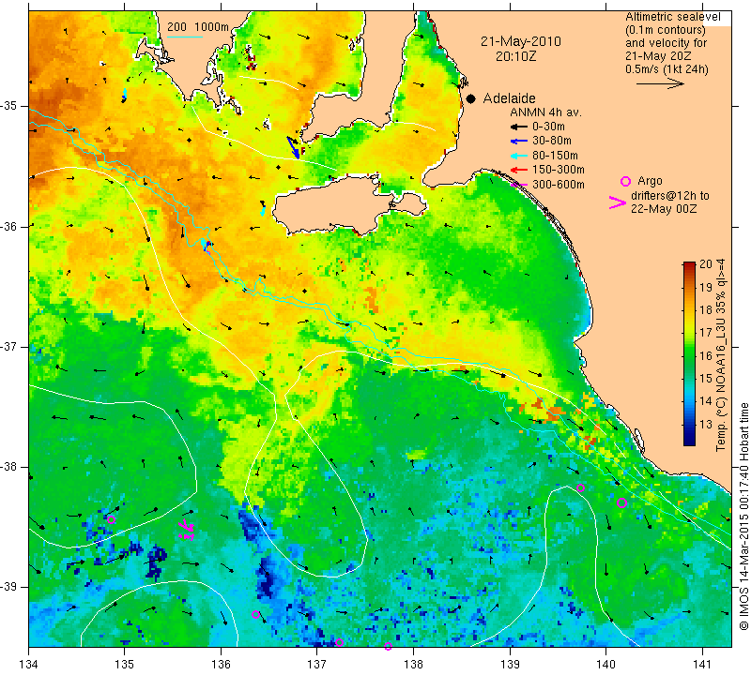751x675 pixels.
Task: Click the color bar tick label '17'
Action: (x=706, y=333)
